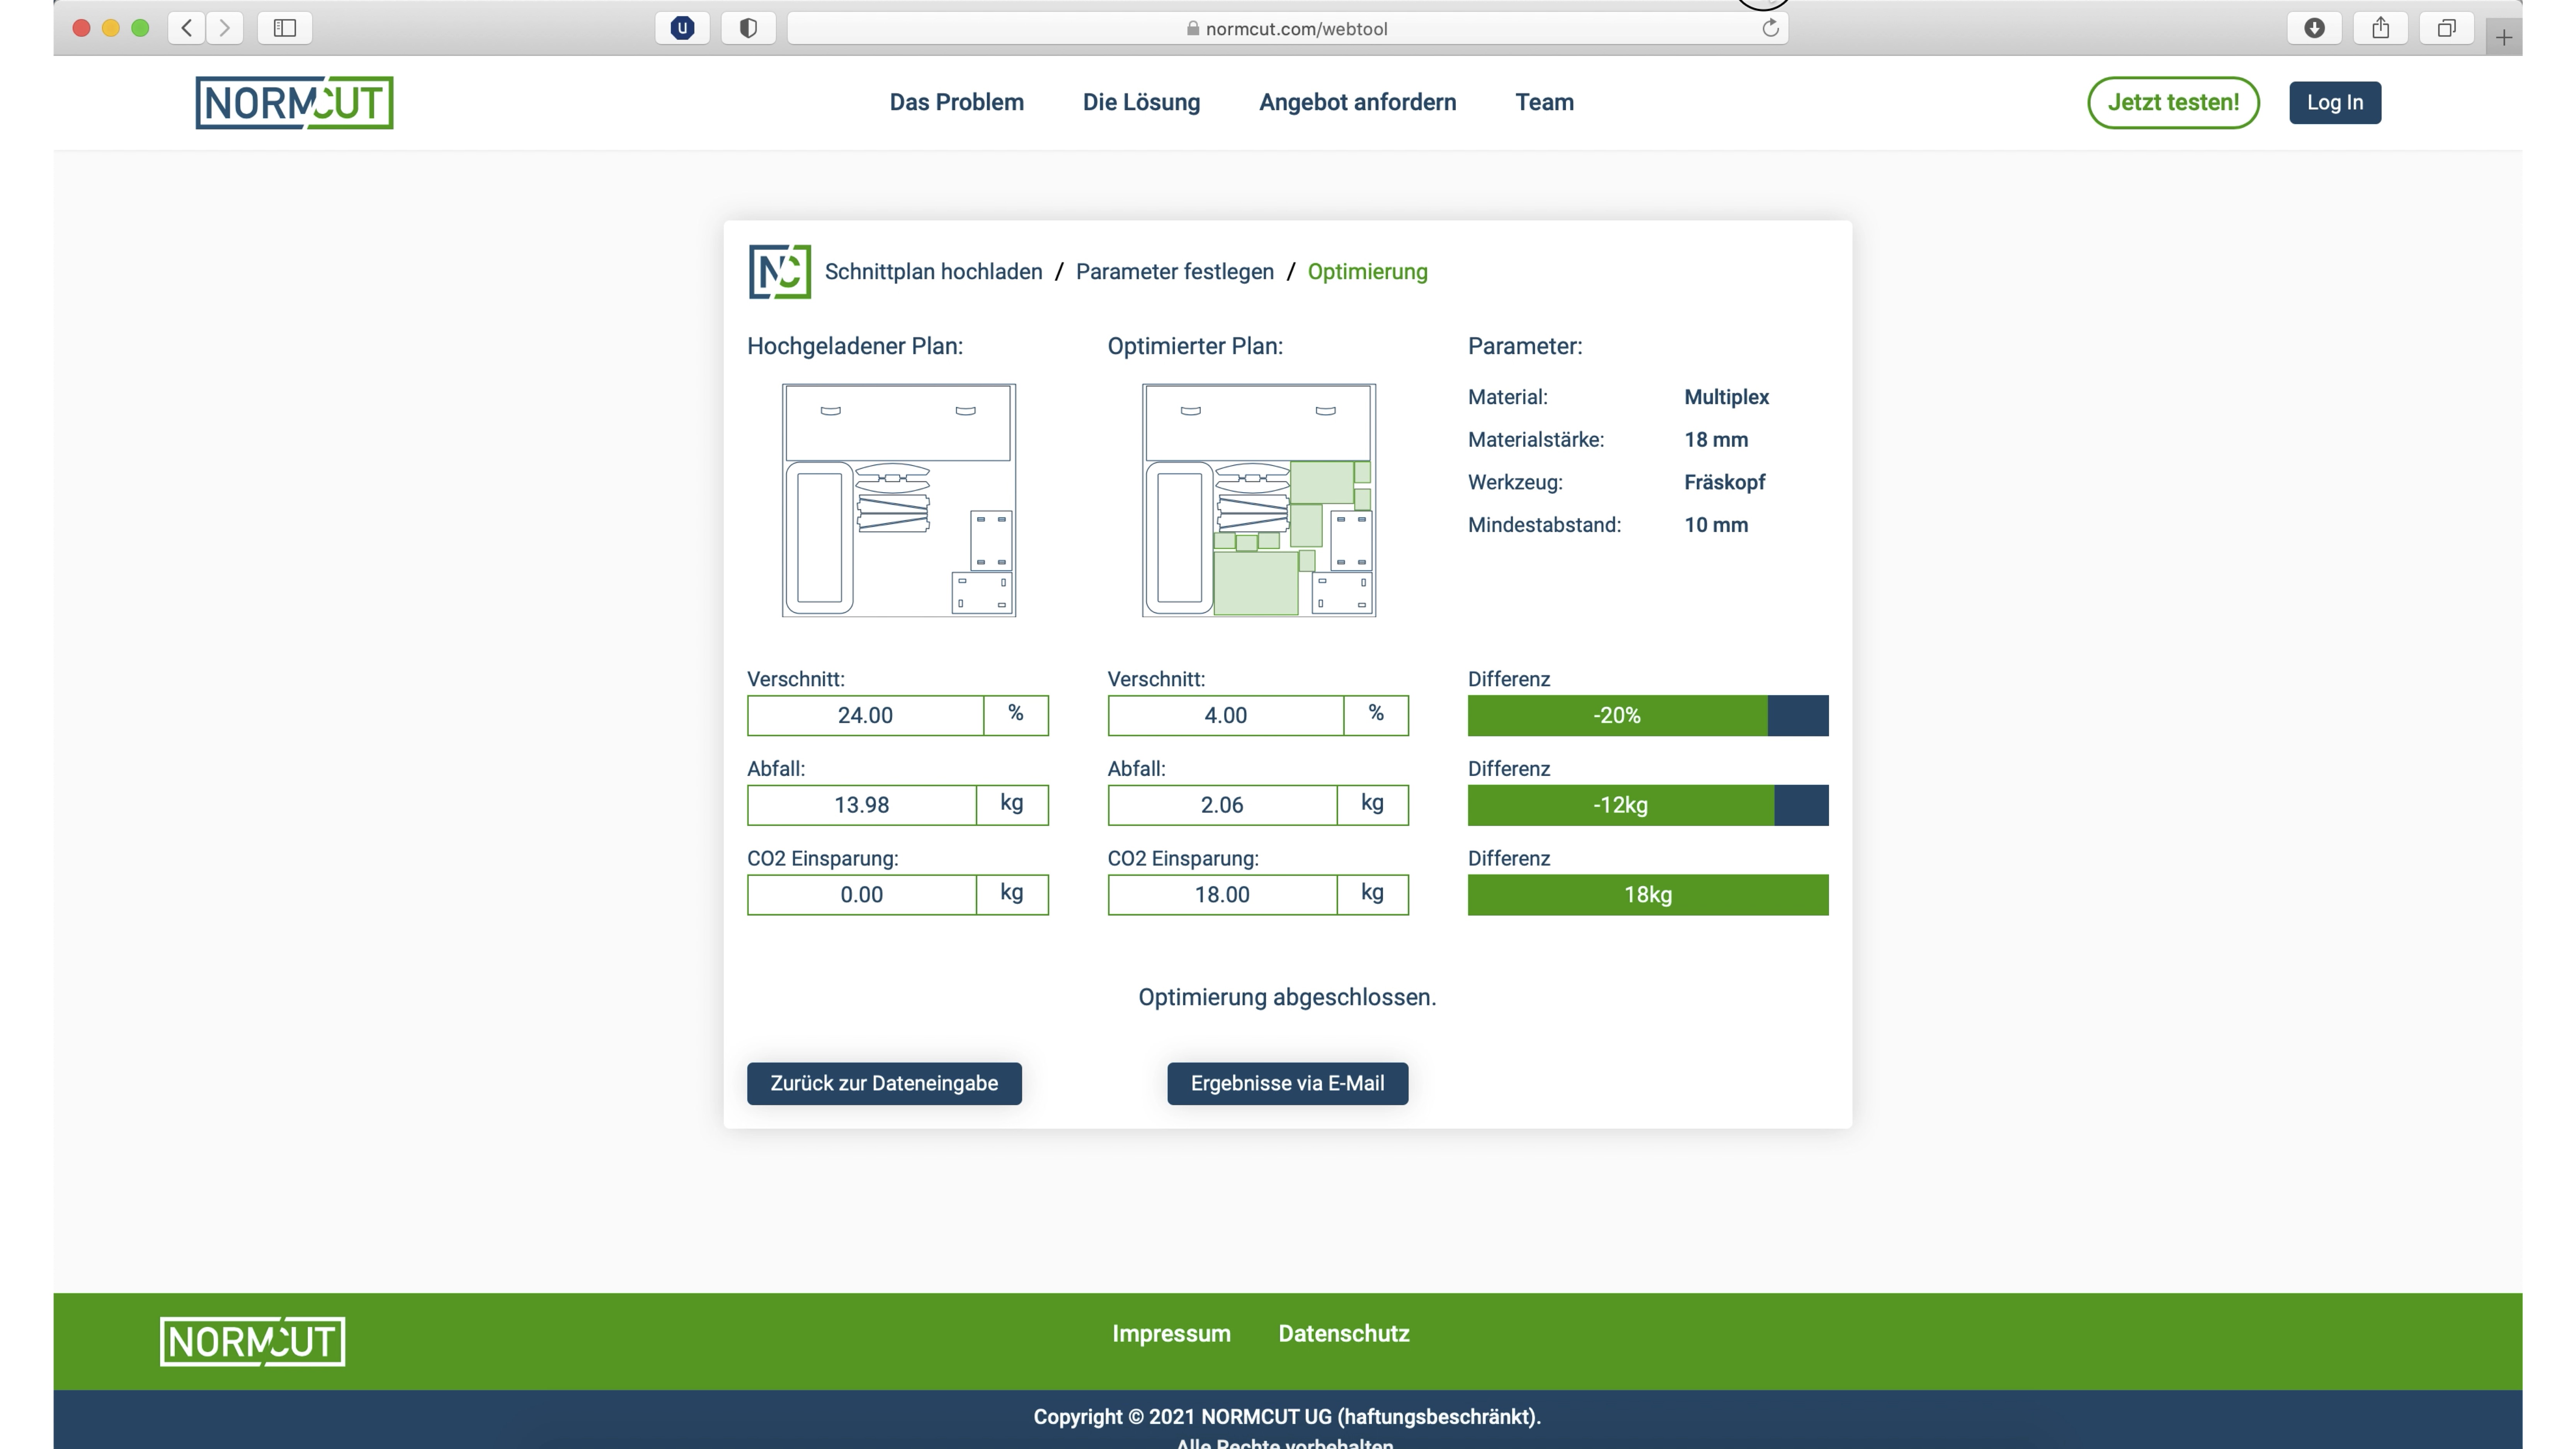The image size is (2576, 1449).
Task: Open the tab overview icon
Action: 2447,27
